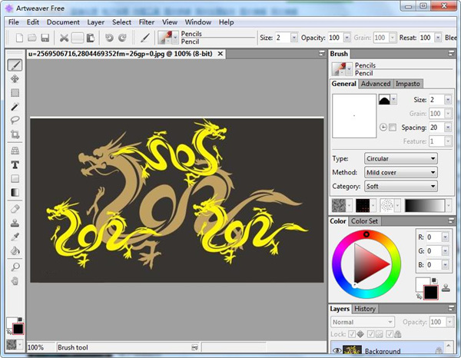The image size is (461, 358).
Task: Select the Move tool in toolbox
Action: (x=15, y=79)
